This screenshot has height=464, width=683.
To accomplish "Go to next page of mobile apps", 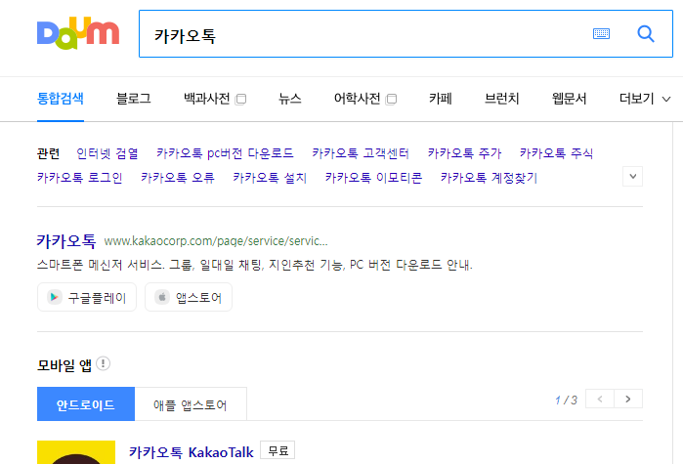I will (628, 399).
